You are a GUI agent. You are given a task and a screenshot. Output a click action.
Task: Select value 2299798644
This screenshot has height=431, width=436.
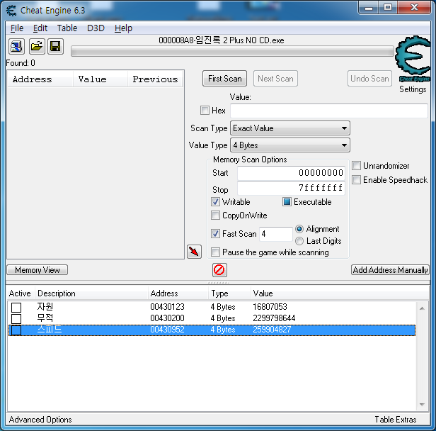coord(274,318)
